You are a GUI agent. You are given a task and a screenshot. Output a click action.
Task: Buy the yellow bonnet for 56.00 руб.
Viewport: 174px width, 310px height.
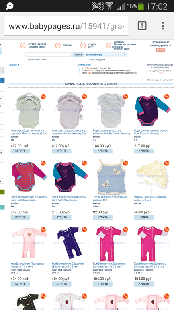tap(144, 217)
